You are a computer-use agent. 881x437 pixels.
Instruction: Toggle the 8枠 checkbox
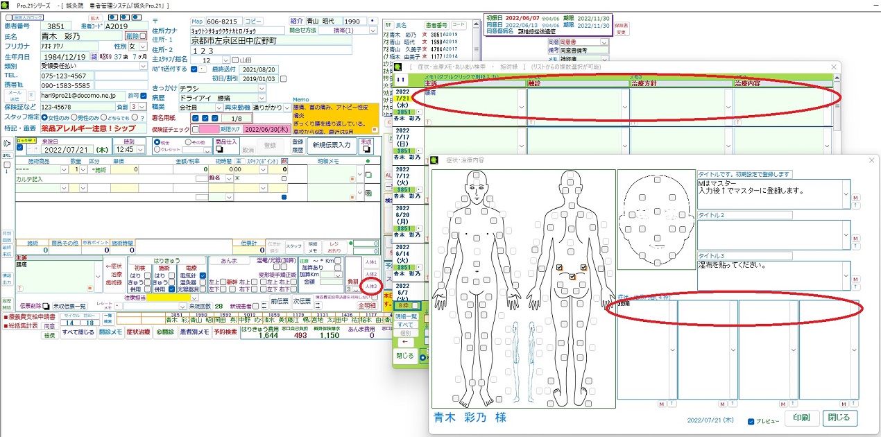[415, 305]
